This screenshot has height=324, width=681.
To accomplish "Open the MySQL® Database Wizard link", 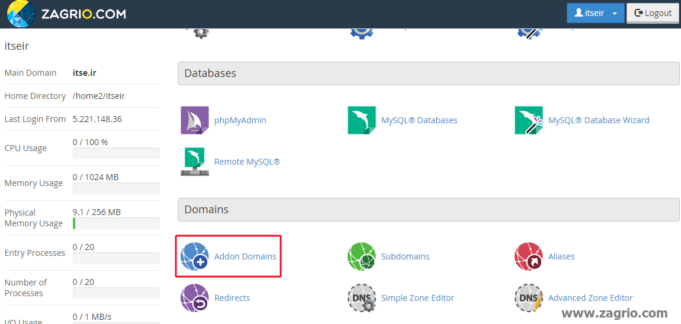I will tap(599, 120).
